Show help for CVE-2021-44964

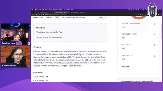coord(74,18)
